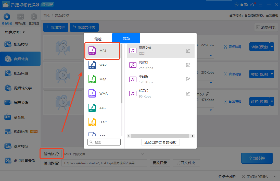Click the 全部转换 convert all button
The height and width of the screenshot is (181, 280).
[x=257, y=158]
